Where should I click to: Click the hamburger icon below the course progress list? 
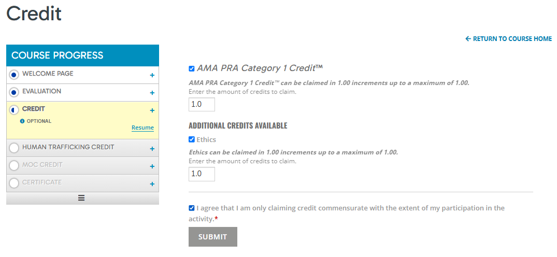coord(81,198)
